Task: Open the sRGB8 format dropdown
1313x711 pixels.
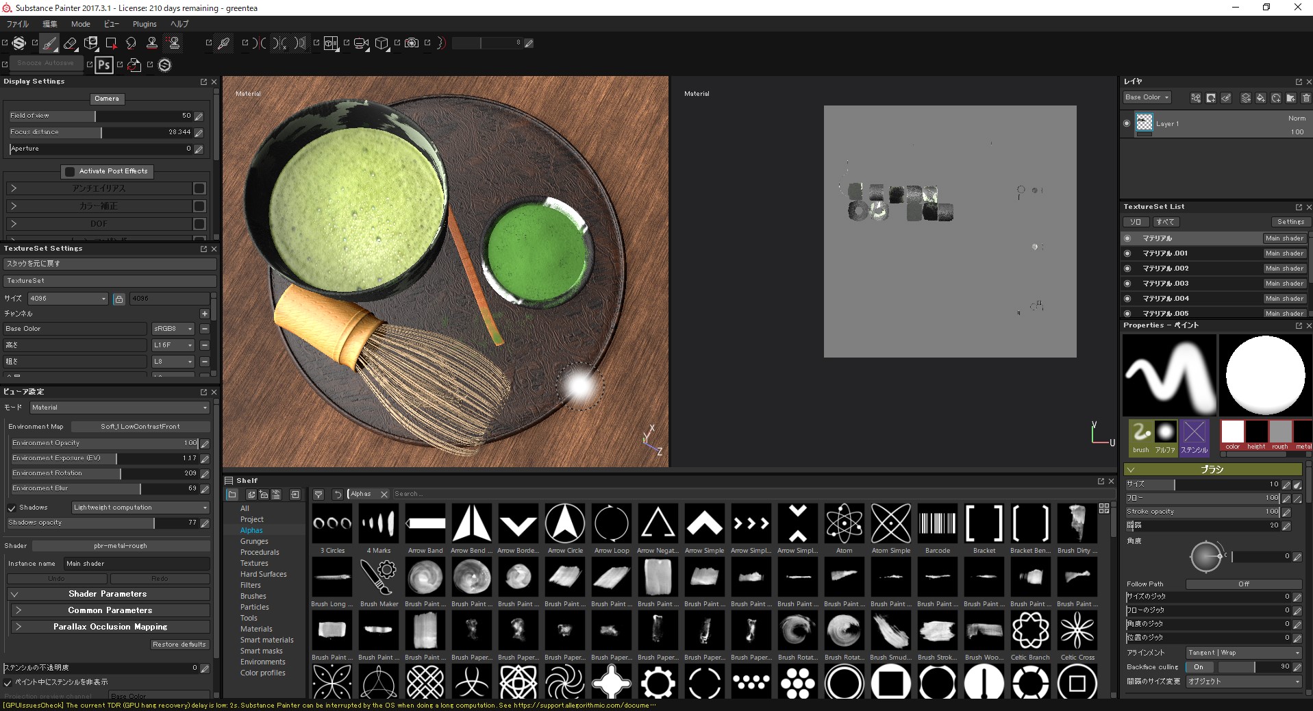Action: [x=173, y=329]
